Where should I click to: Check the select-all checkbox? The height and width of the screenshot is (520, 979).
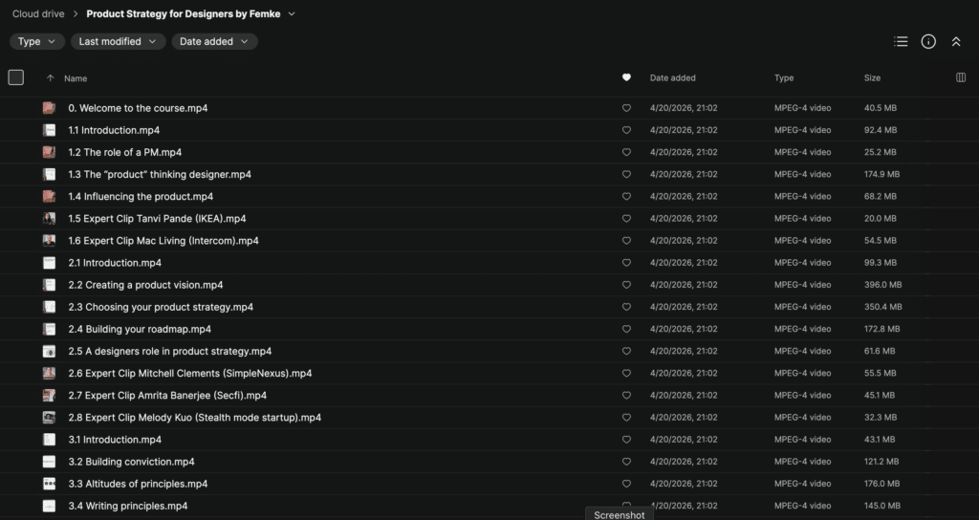tap(16, 78)
